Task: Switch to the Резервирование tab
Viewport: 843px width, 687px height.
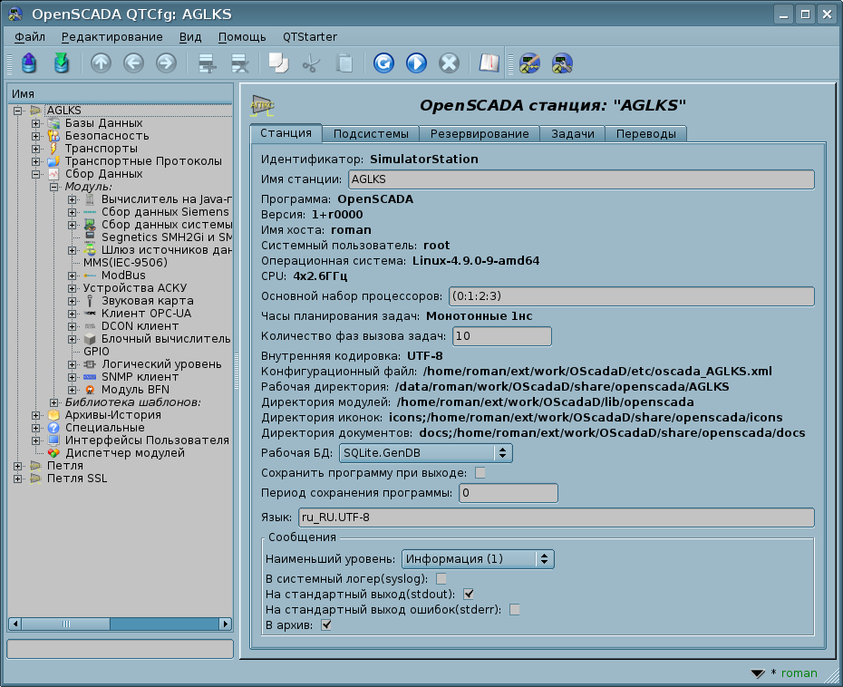Action: [480, 134]
